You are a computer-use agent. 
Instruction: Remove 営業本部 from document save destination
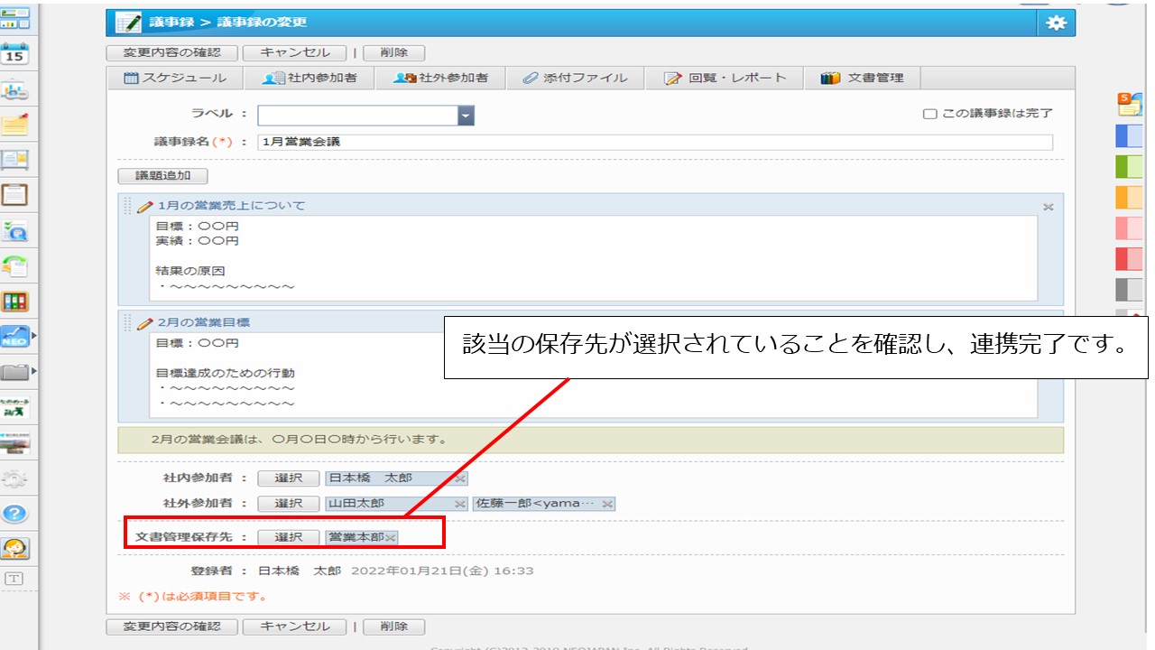(391, 538)
